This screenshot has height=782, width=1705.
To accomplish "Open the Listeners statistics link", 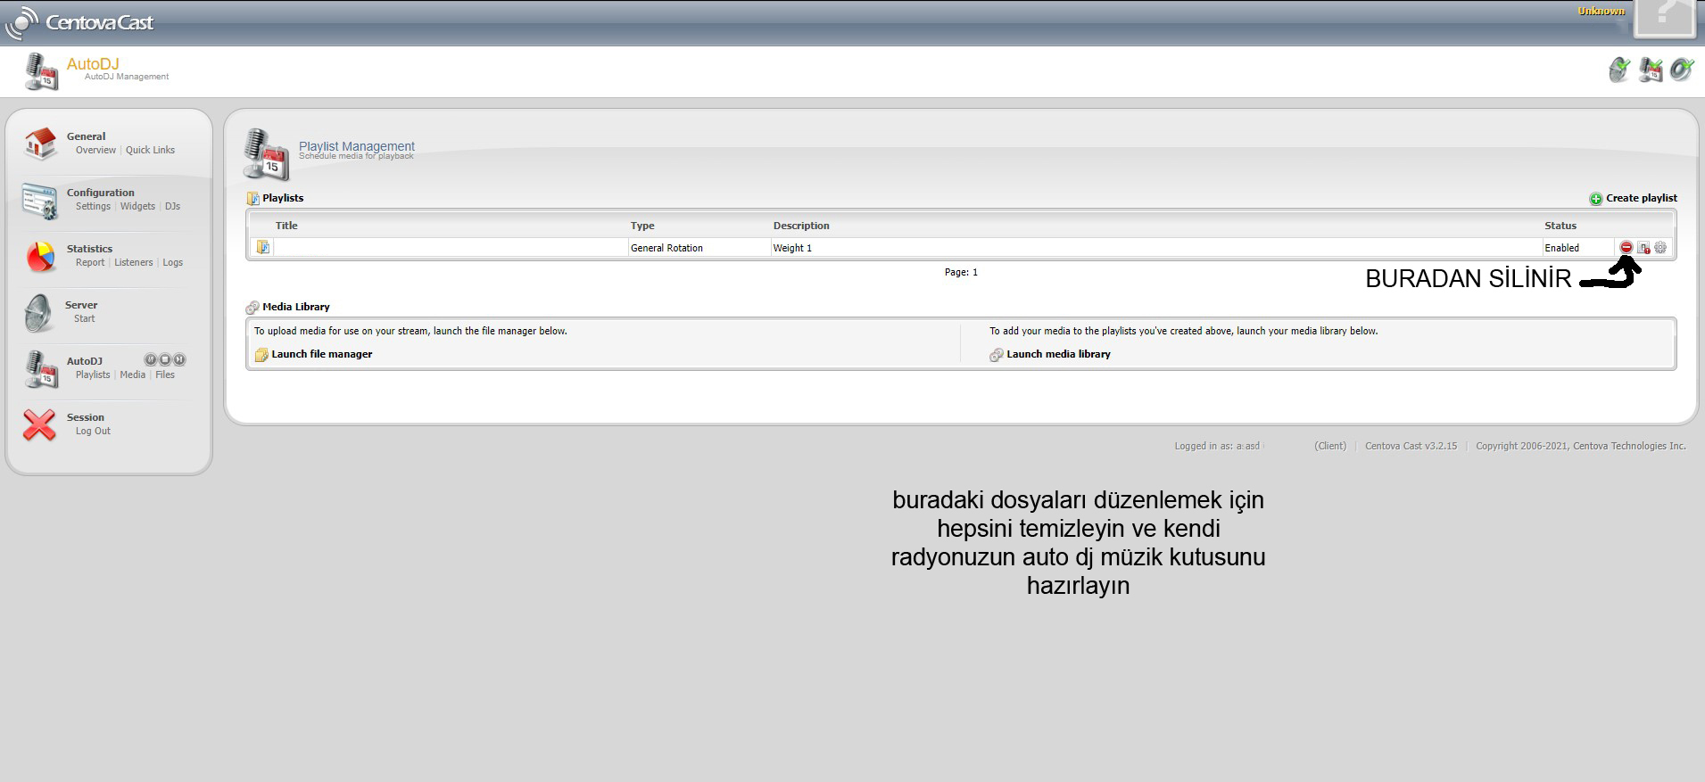I will [x=133, y=263].
